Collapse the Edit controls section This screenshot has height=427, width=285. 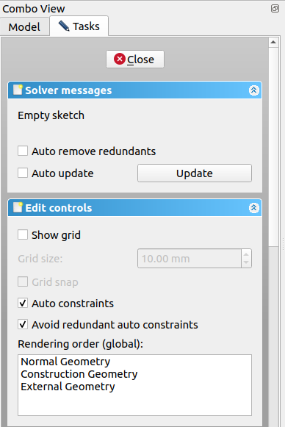pyautogui.click(x=253, y=208)
